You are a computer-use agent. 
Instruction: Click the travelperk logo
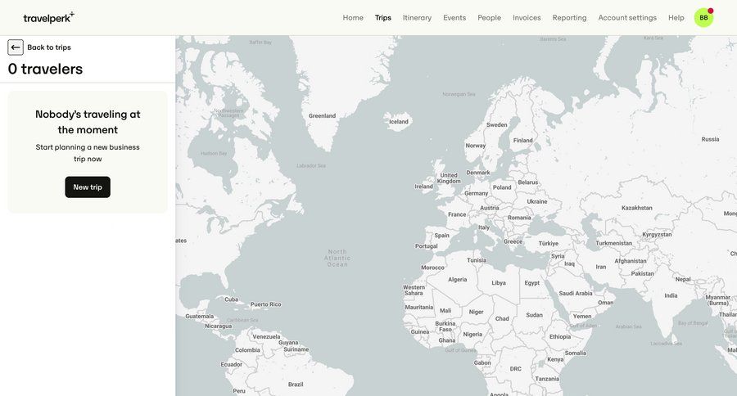48,17
